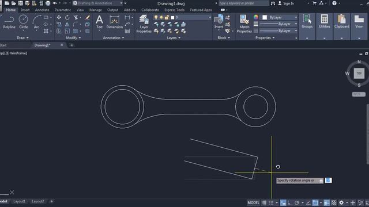
Task: Click the Plot (print) icon
Action: point(48,3)
